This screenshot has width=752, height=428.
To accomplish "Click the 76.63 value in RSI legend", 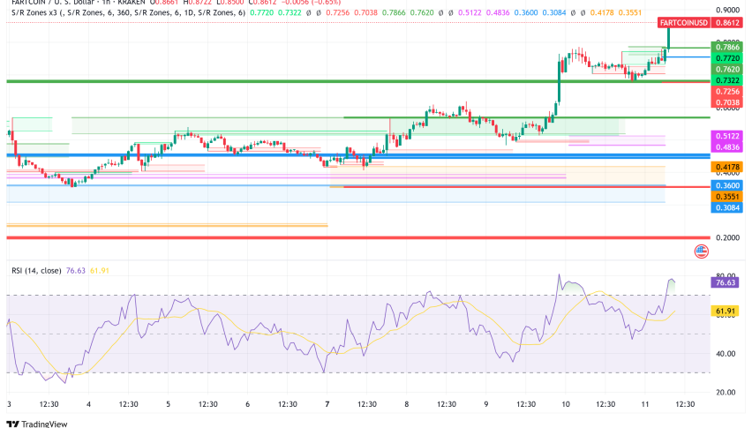I will pyautogui.click(x=75, y=271).
